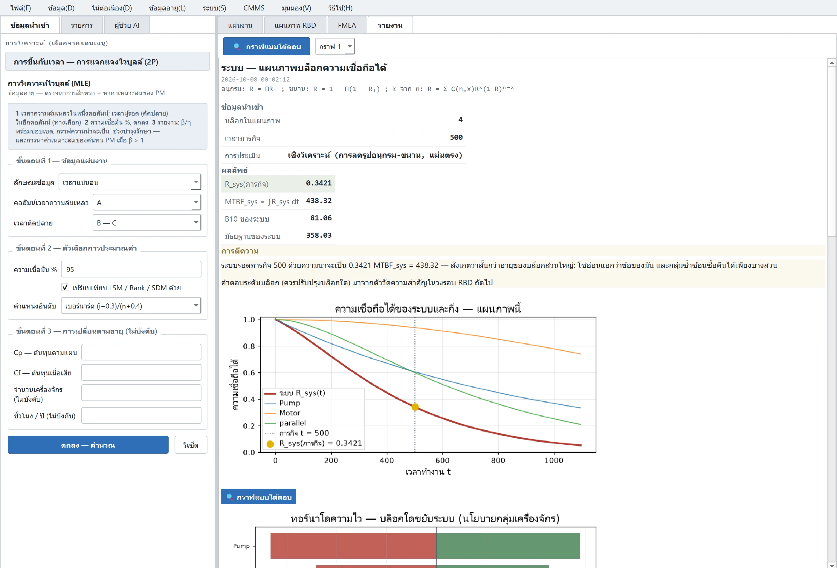Click lower กราฟแบบโต้ตอบ button above tornado chart

[x=259, y=496]
